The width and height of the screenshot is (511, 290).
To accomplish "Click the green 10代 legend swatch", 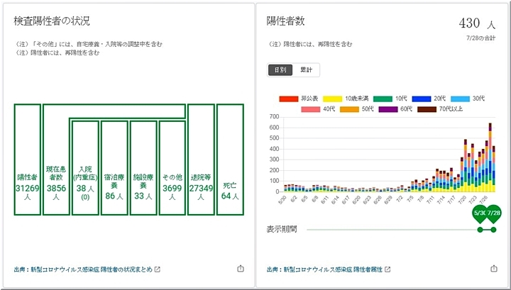I will (385, 99).
